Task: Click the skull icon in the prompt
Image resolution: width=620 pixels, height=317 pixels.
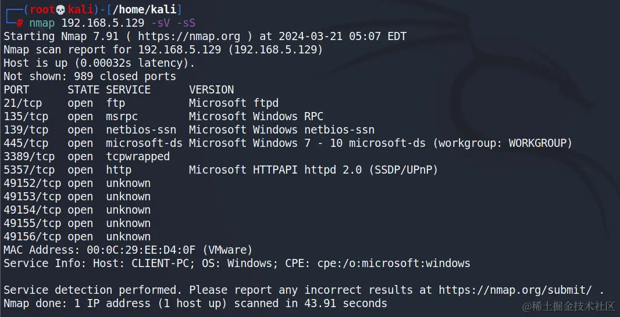Action: 59,9
